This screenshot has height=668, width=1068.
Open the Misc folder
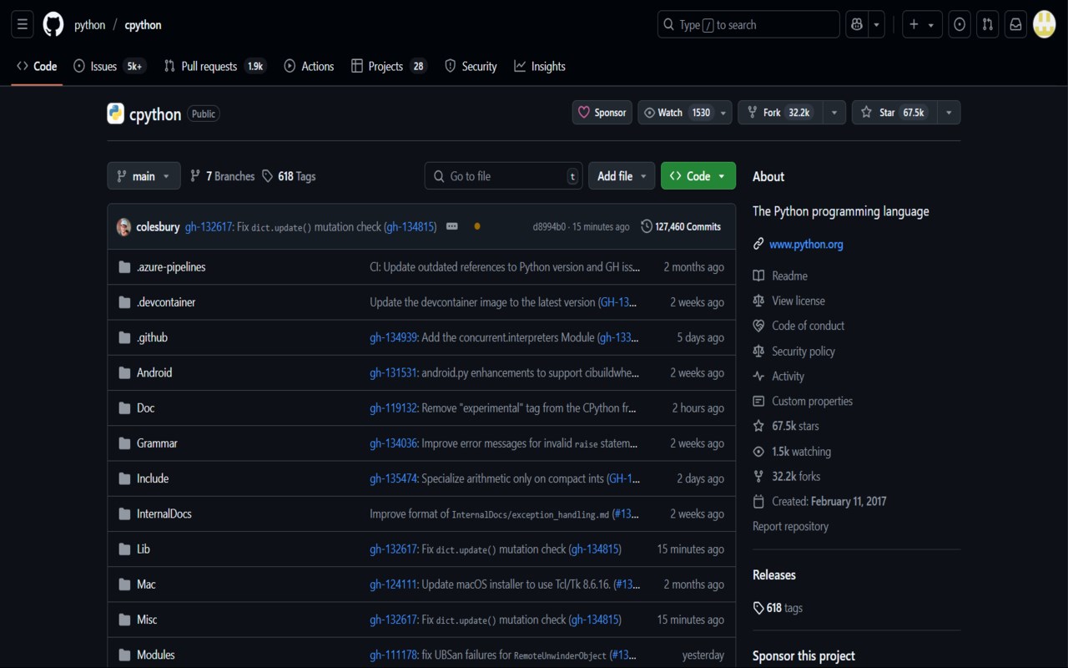coord(147,620)
